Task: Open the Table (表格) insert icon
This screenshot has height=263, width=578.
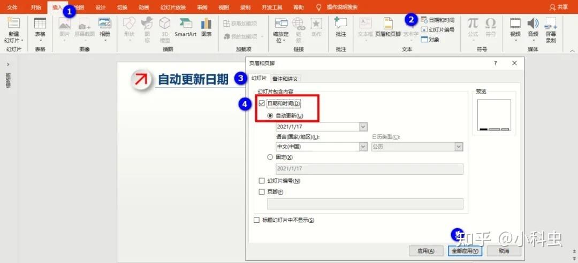Action: pos(40,23)
